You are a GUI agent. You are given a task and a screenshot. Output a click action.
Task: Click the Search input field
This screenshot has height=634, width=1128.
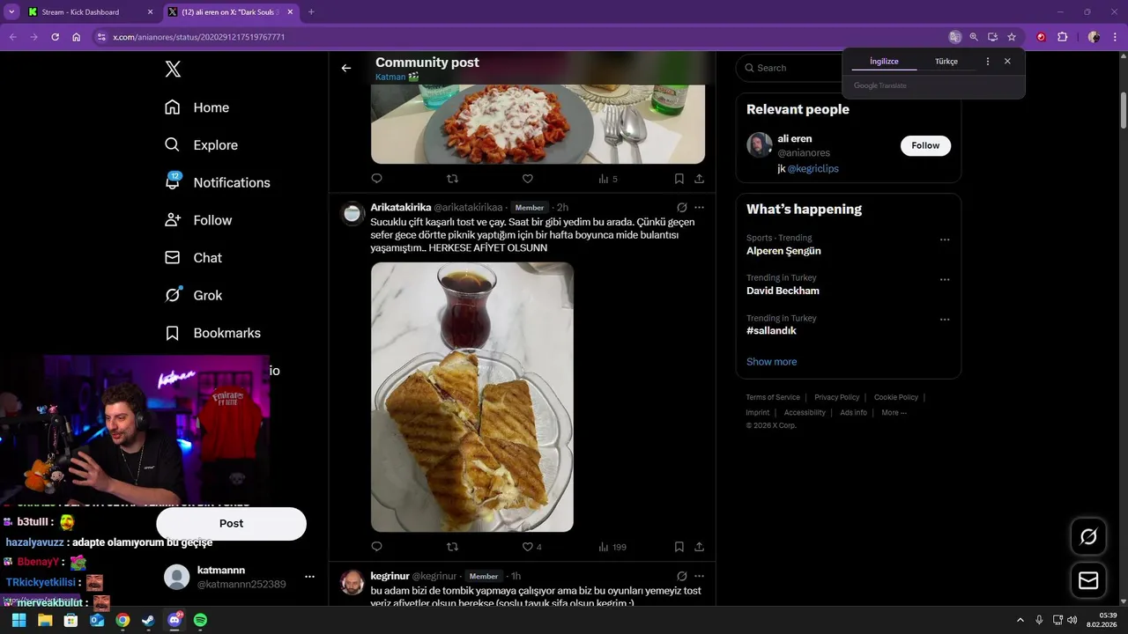pos(793,68)
